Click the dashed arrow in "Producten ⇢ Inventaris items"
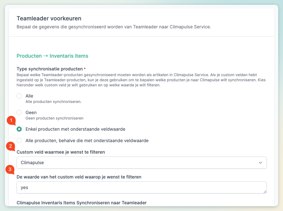The width and height of the screenshot is (283, 211). [x=46, y=56]
